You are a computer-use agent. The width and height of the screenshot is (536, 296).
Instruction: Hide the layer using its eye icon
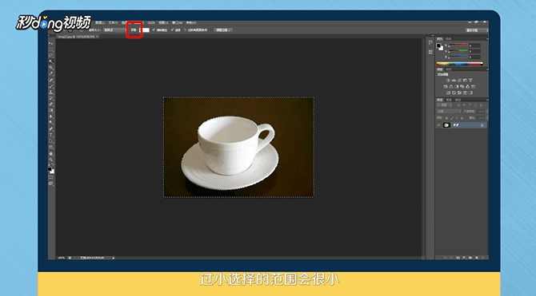438,124
